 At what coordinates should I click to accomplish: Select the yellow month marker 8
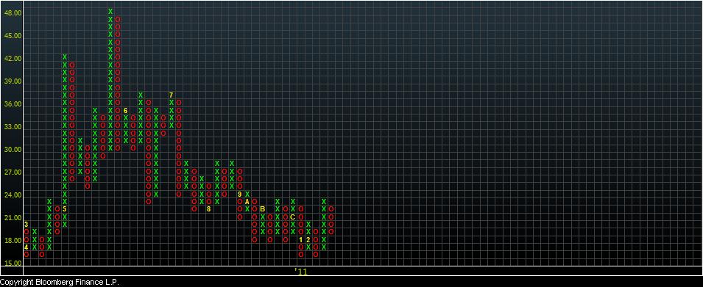[208, 208]
